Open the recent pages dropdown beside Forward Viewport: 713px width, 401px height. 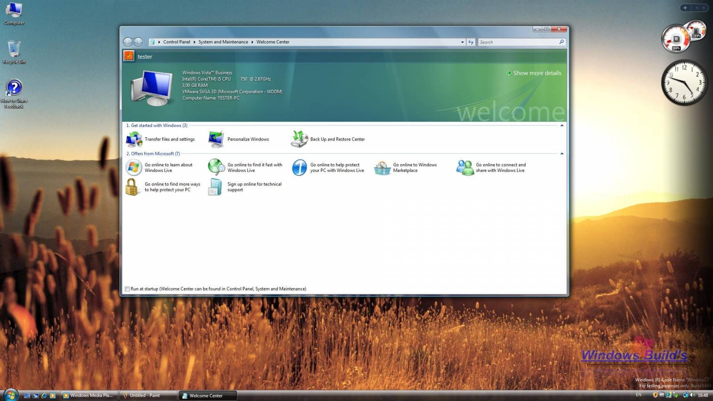pyautogui.click(x=145, y=42)
